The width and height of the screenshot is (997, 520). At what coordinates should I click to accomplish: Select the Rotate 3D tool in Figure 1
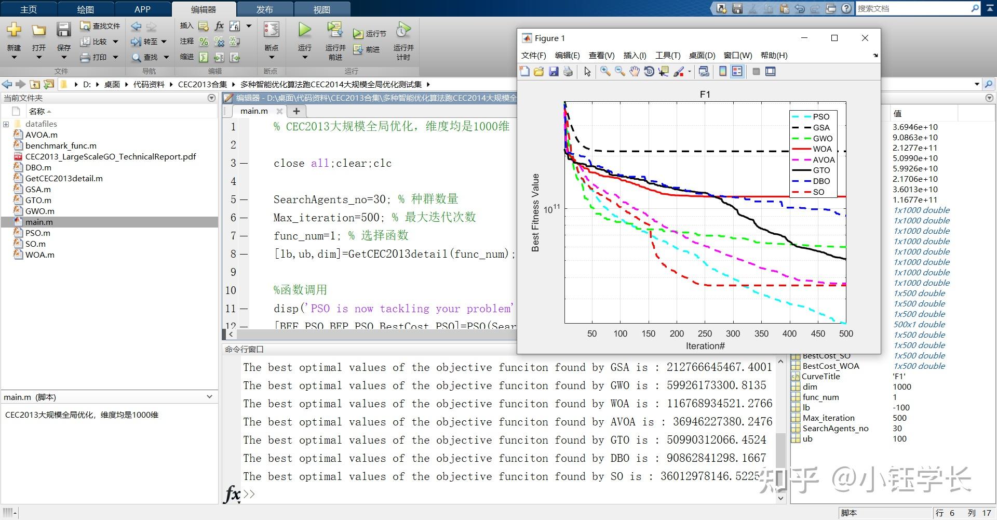point(649,72)
